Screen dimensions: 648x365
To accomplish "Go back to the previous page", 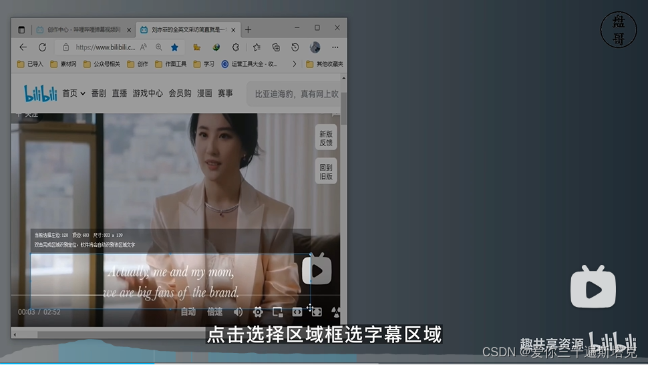I will 23,47.
